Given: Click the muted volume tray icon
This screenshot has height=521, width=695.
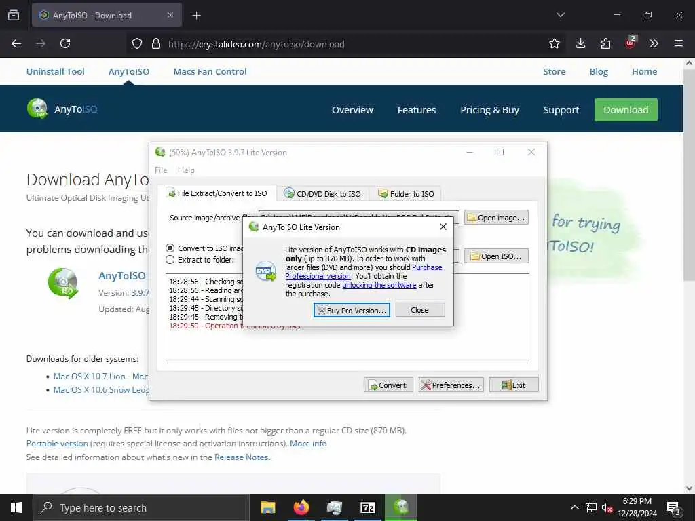Looking at the screenshot, I should tap(607, 507).
